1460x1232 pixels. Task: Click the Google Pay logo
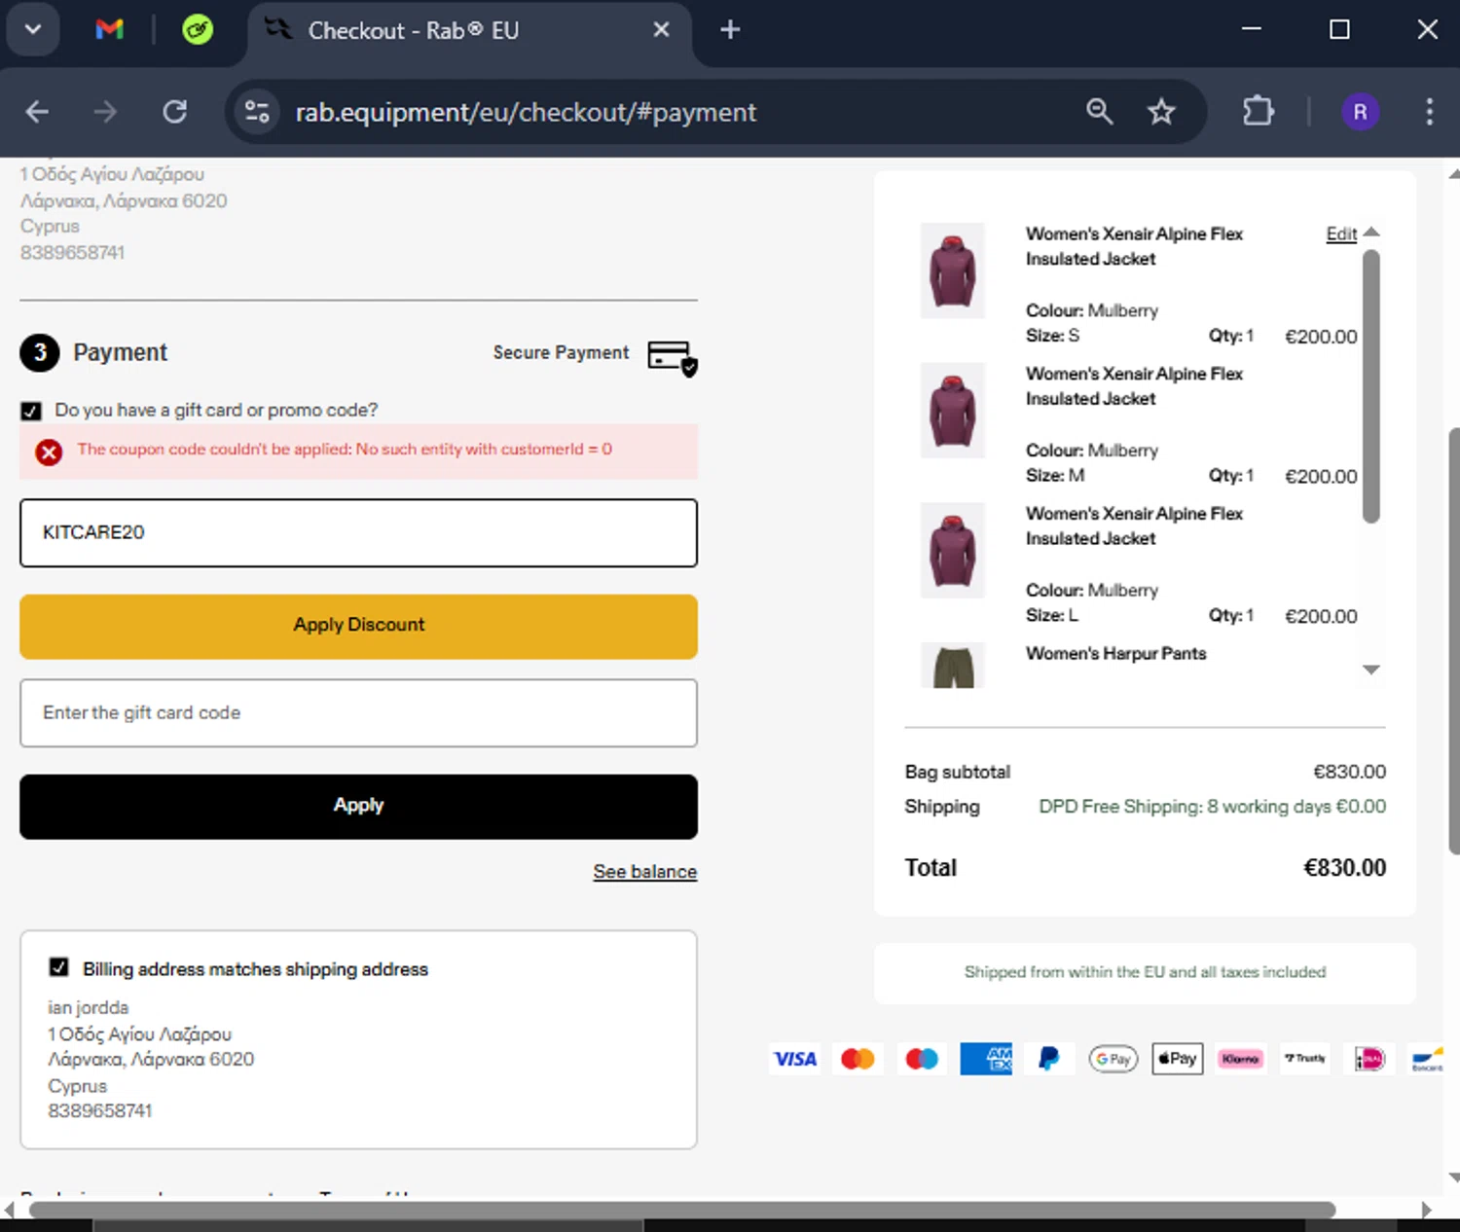1113,1059
